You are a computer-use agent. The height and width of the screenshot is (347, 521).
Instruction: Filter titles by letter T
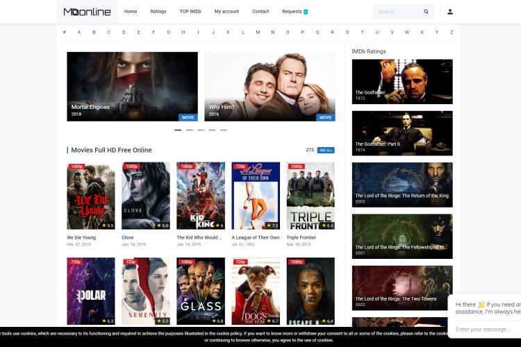tap(362, 32)
